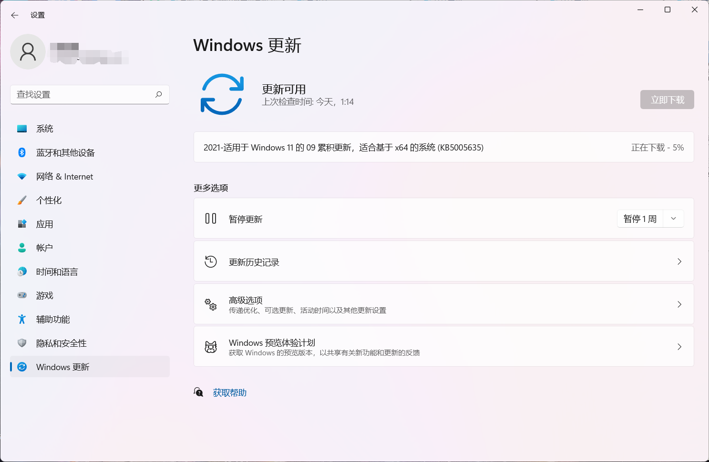Select 时间和语言 in the sidebar
This screenshot has height=462, width=709.
click(x=90, y=271)
